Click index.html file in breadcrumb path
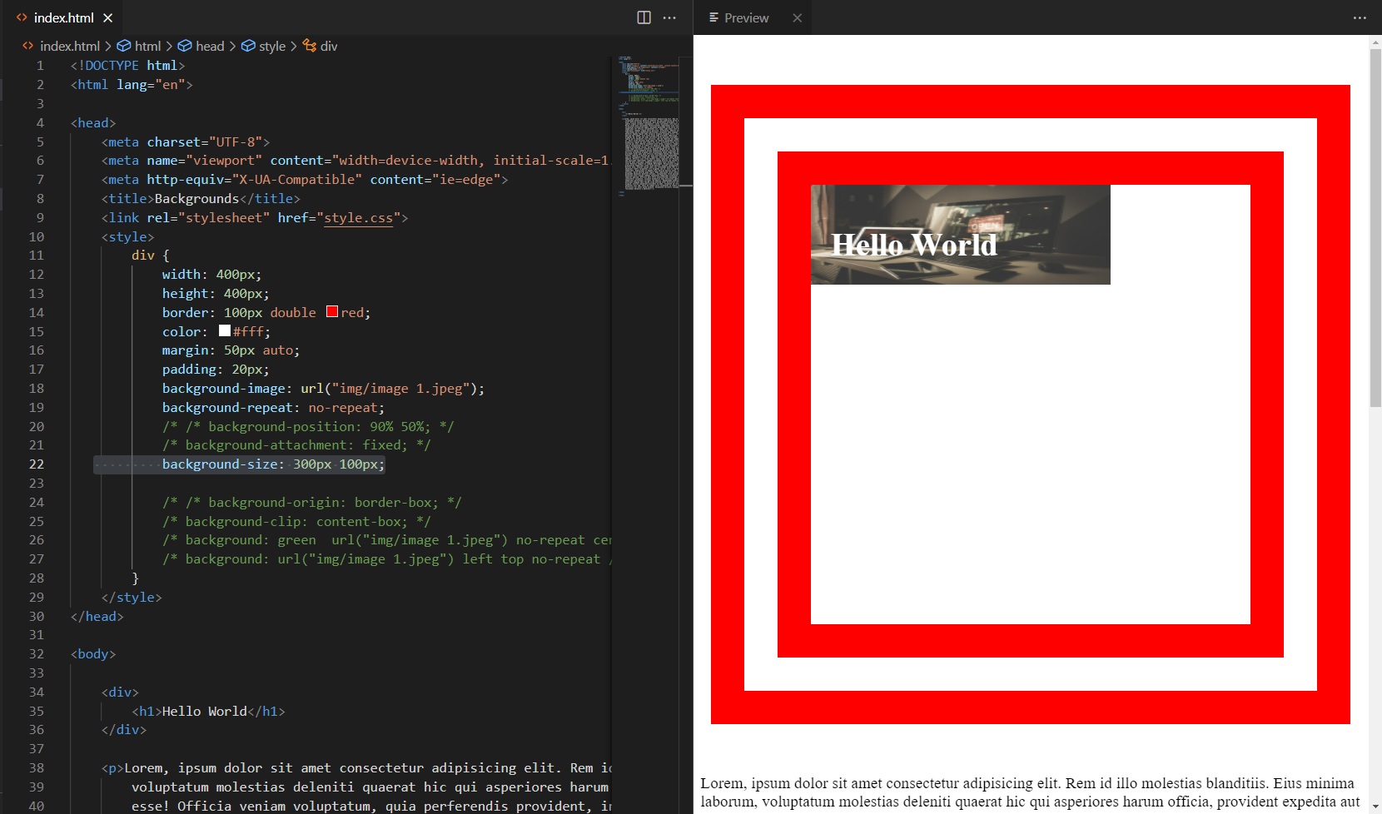Image resolution: width=1382 pixels, height=814 pixels. (69, 46)
